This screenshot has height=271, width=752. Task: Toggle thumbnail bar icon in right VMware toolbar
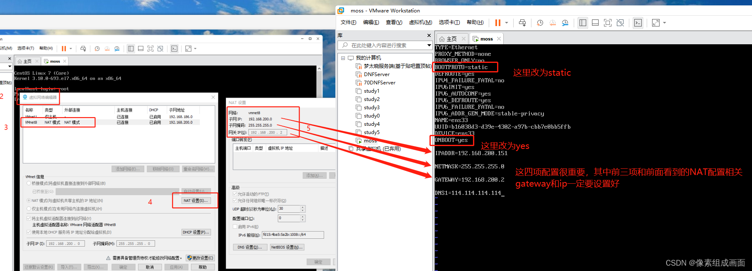(595, 23)
